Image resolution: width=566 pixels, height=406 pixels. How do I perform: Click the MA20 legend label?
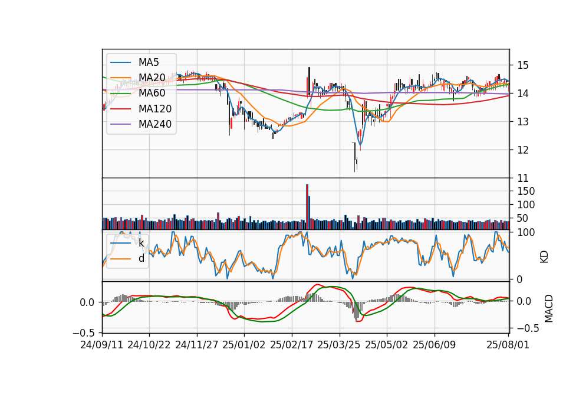point(152,78)
